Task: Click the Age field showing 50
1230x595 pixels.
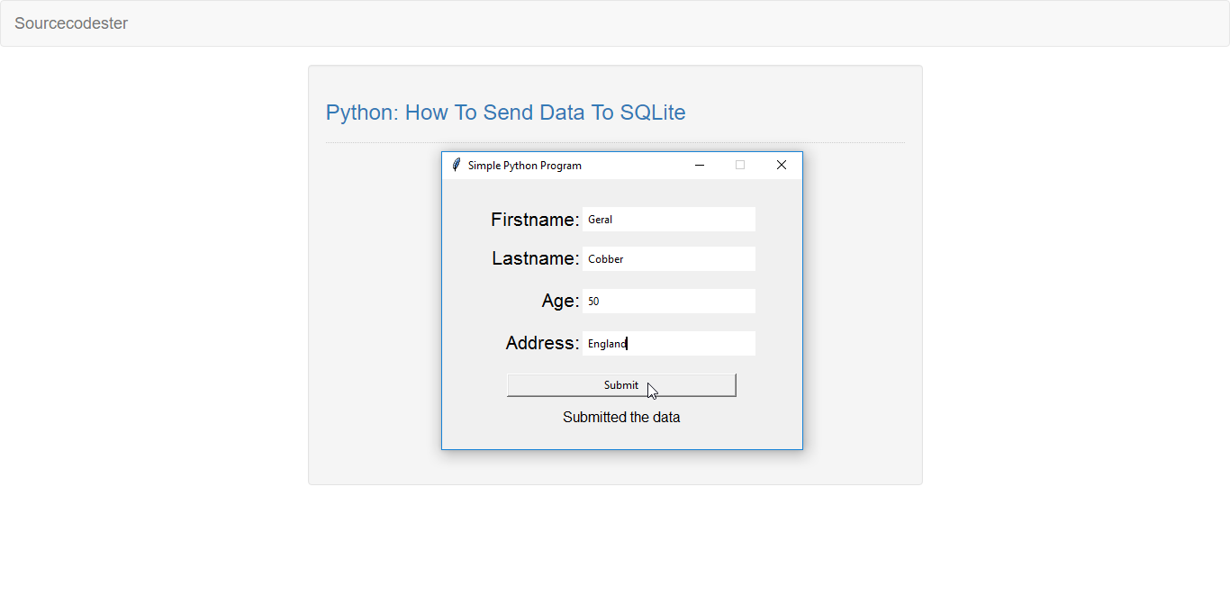Action: click(x=669, y=302)
